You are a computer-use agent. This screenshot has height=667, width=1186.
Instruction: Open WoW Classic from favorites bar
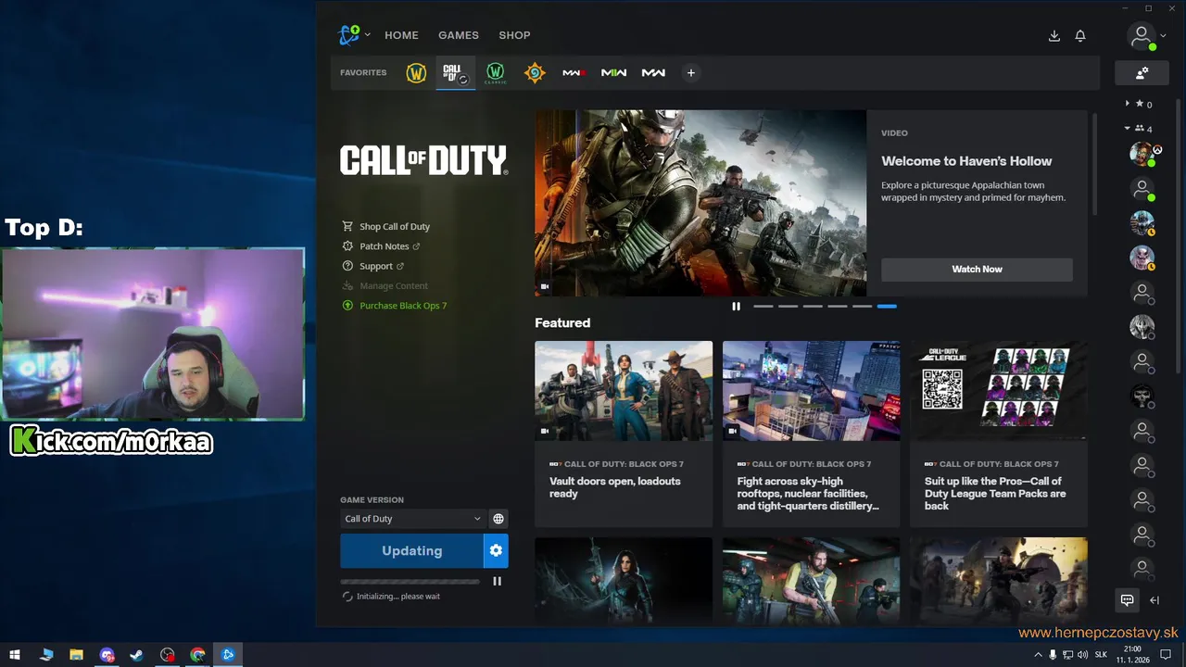click(x=496, y=72)
